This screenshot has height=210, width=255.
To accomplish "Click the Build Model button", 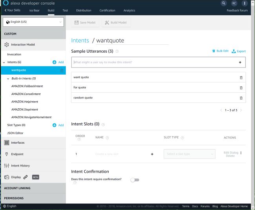I will tap(116, 22).
